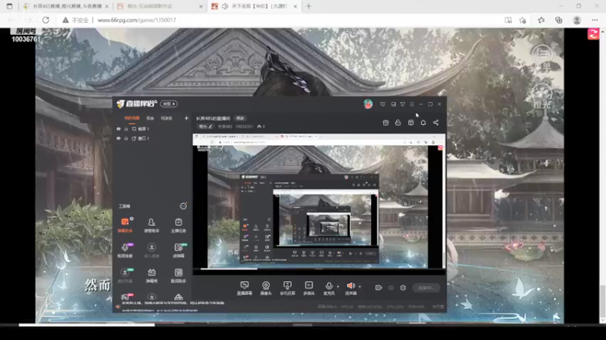This screenshot has height=340, width=606.
Task: Switch to the 我的场景 tab
Action: 132,119
